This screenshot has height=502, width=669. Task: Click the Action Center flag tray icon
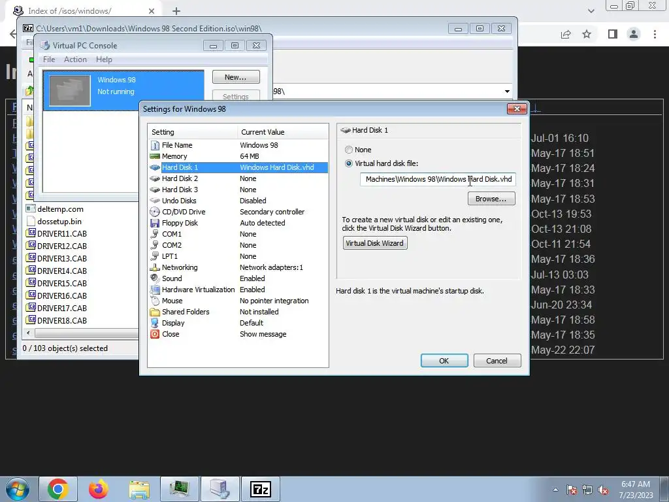pyautogui.click(x=572, y=490)
